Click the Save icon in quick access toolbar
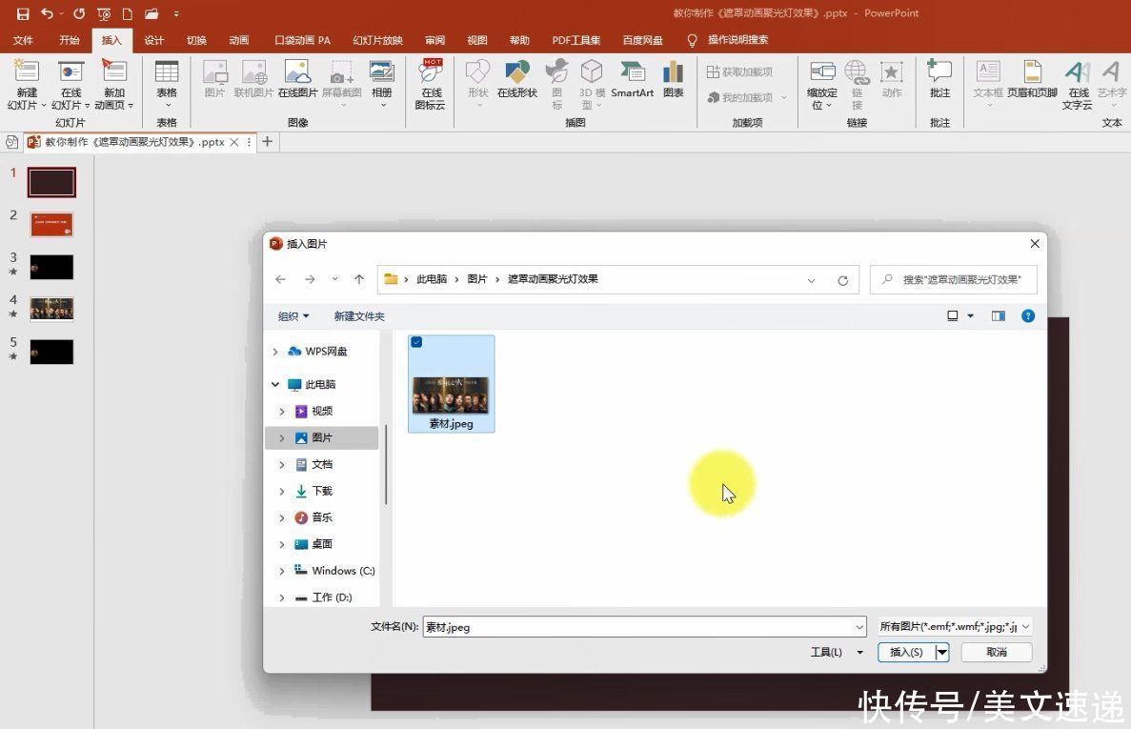Image resolution: width=1131 pixels, height=729 pixels. 22,13
